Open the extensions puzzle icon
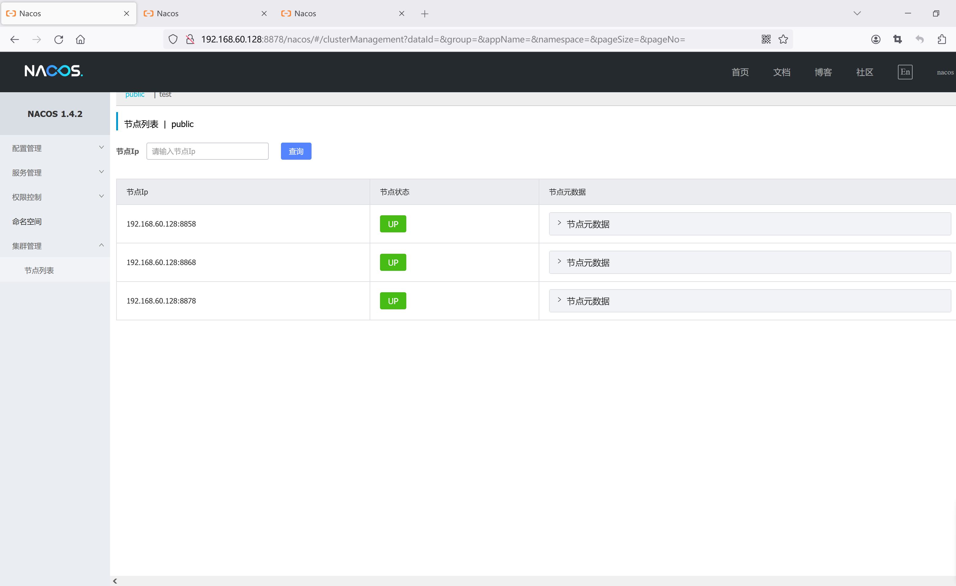 (x=942, y=39)
